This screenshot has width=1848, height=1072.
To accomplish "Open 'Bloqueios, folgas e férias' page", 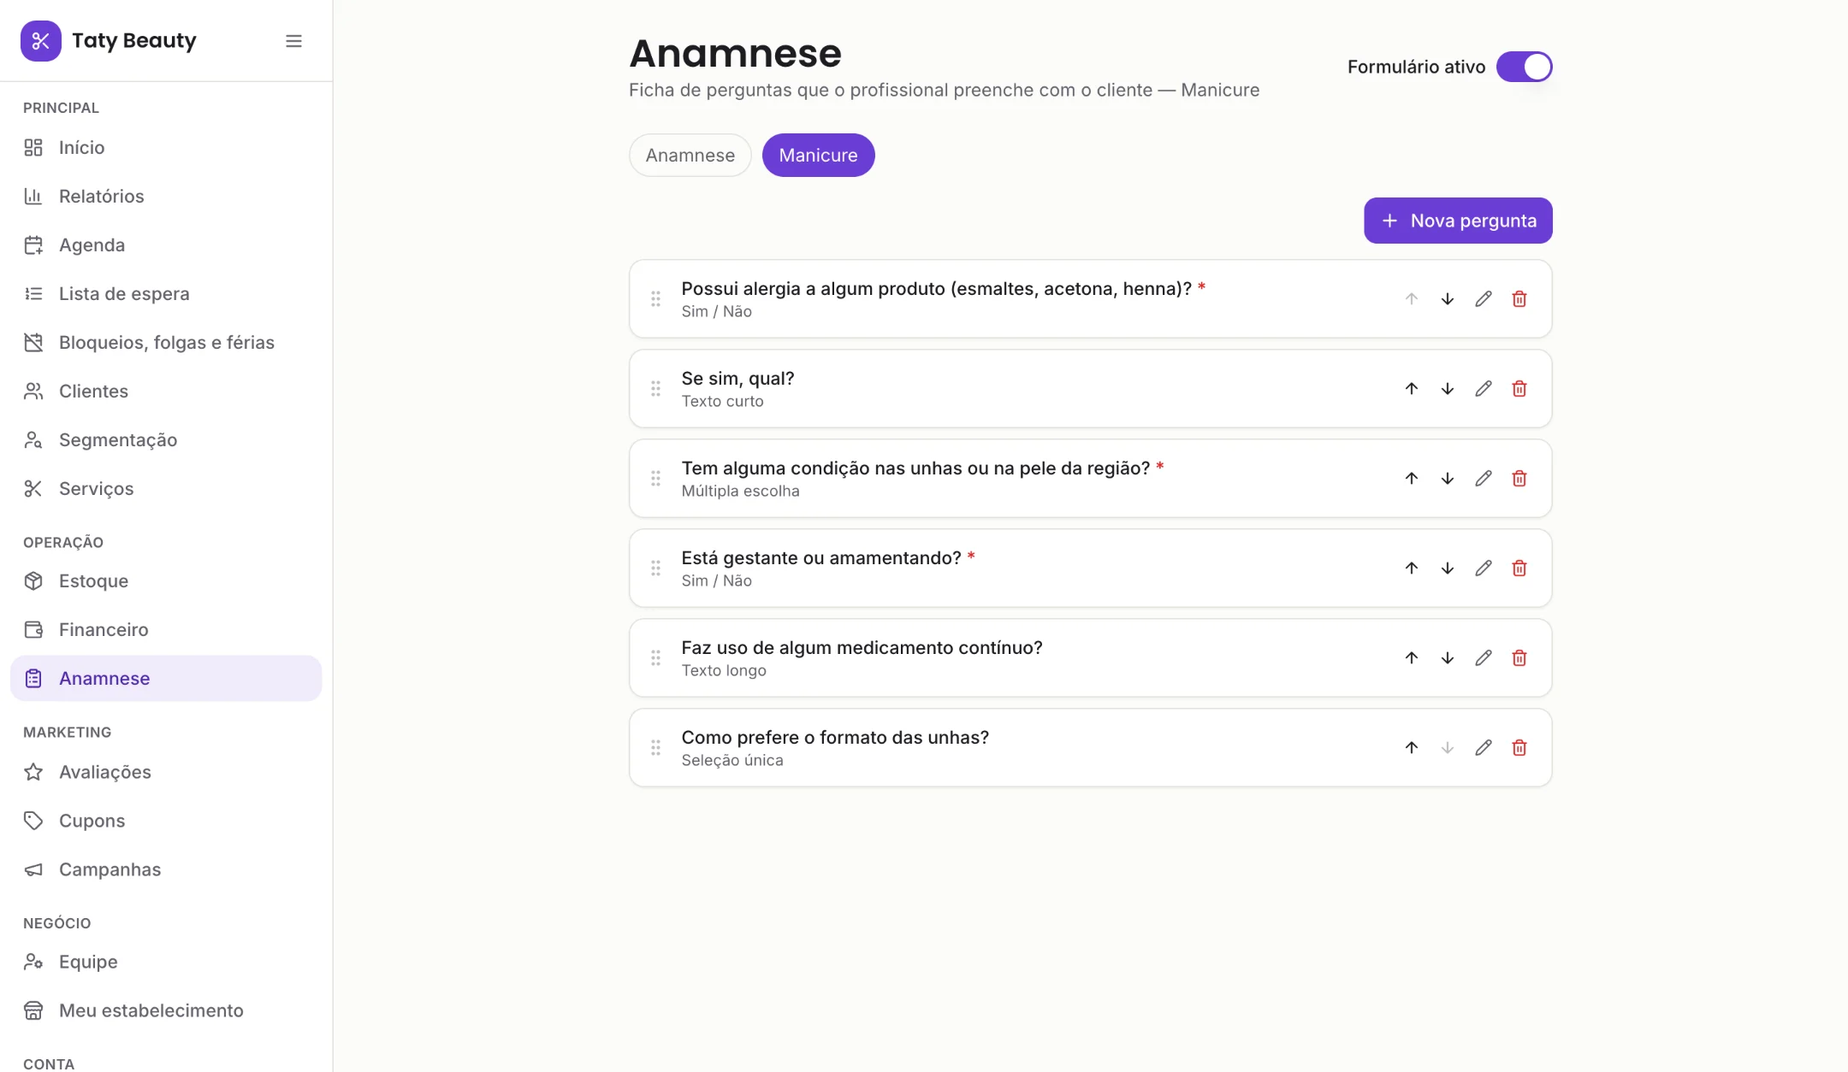I will pyautogui.click(x=166, y=343).
